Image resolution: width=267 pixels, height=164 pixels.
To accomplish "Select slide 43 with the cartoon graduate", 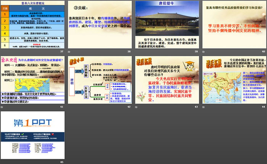I will (x=166, y=80).
